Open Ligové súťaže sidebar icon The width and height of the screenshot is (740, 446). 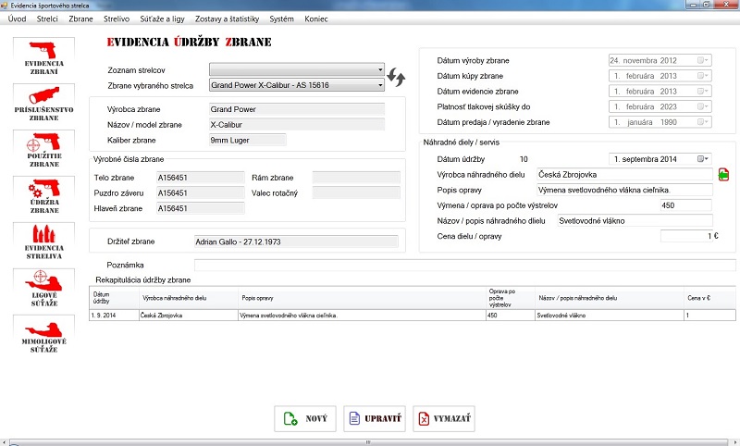tap(43, 289)
